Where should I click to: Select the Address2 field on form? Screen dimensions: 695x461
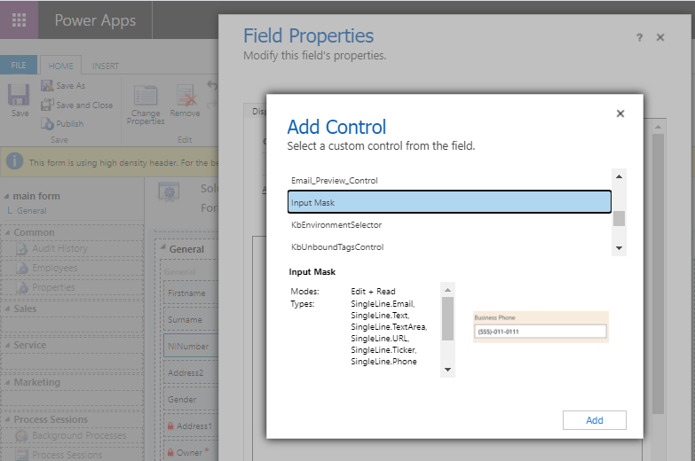(x=192, y=373)
